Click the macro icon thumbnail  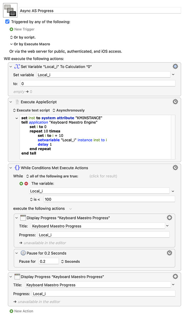point(10,10)
